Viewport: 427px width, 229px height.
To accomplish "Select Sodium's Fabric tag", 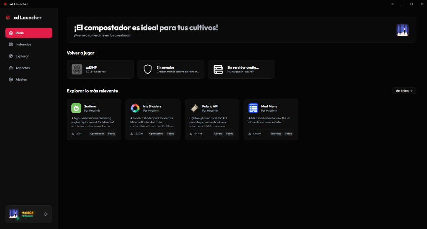I will [x=112, y=134].
